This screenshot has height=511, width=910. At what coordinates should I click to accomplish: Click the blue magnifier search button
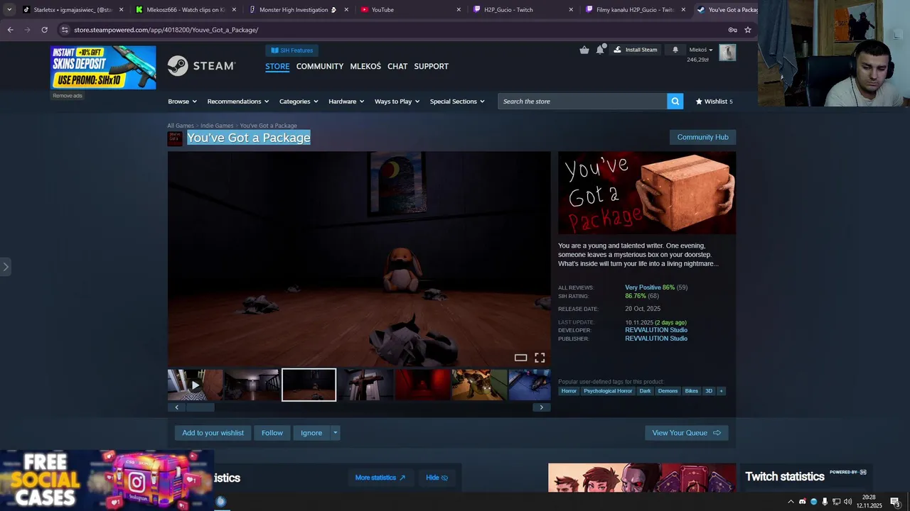pos(675,101)
